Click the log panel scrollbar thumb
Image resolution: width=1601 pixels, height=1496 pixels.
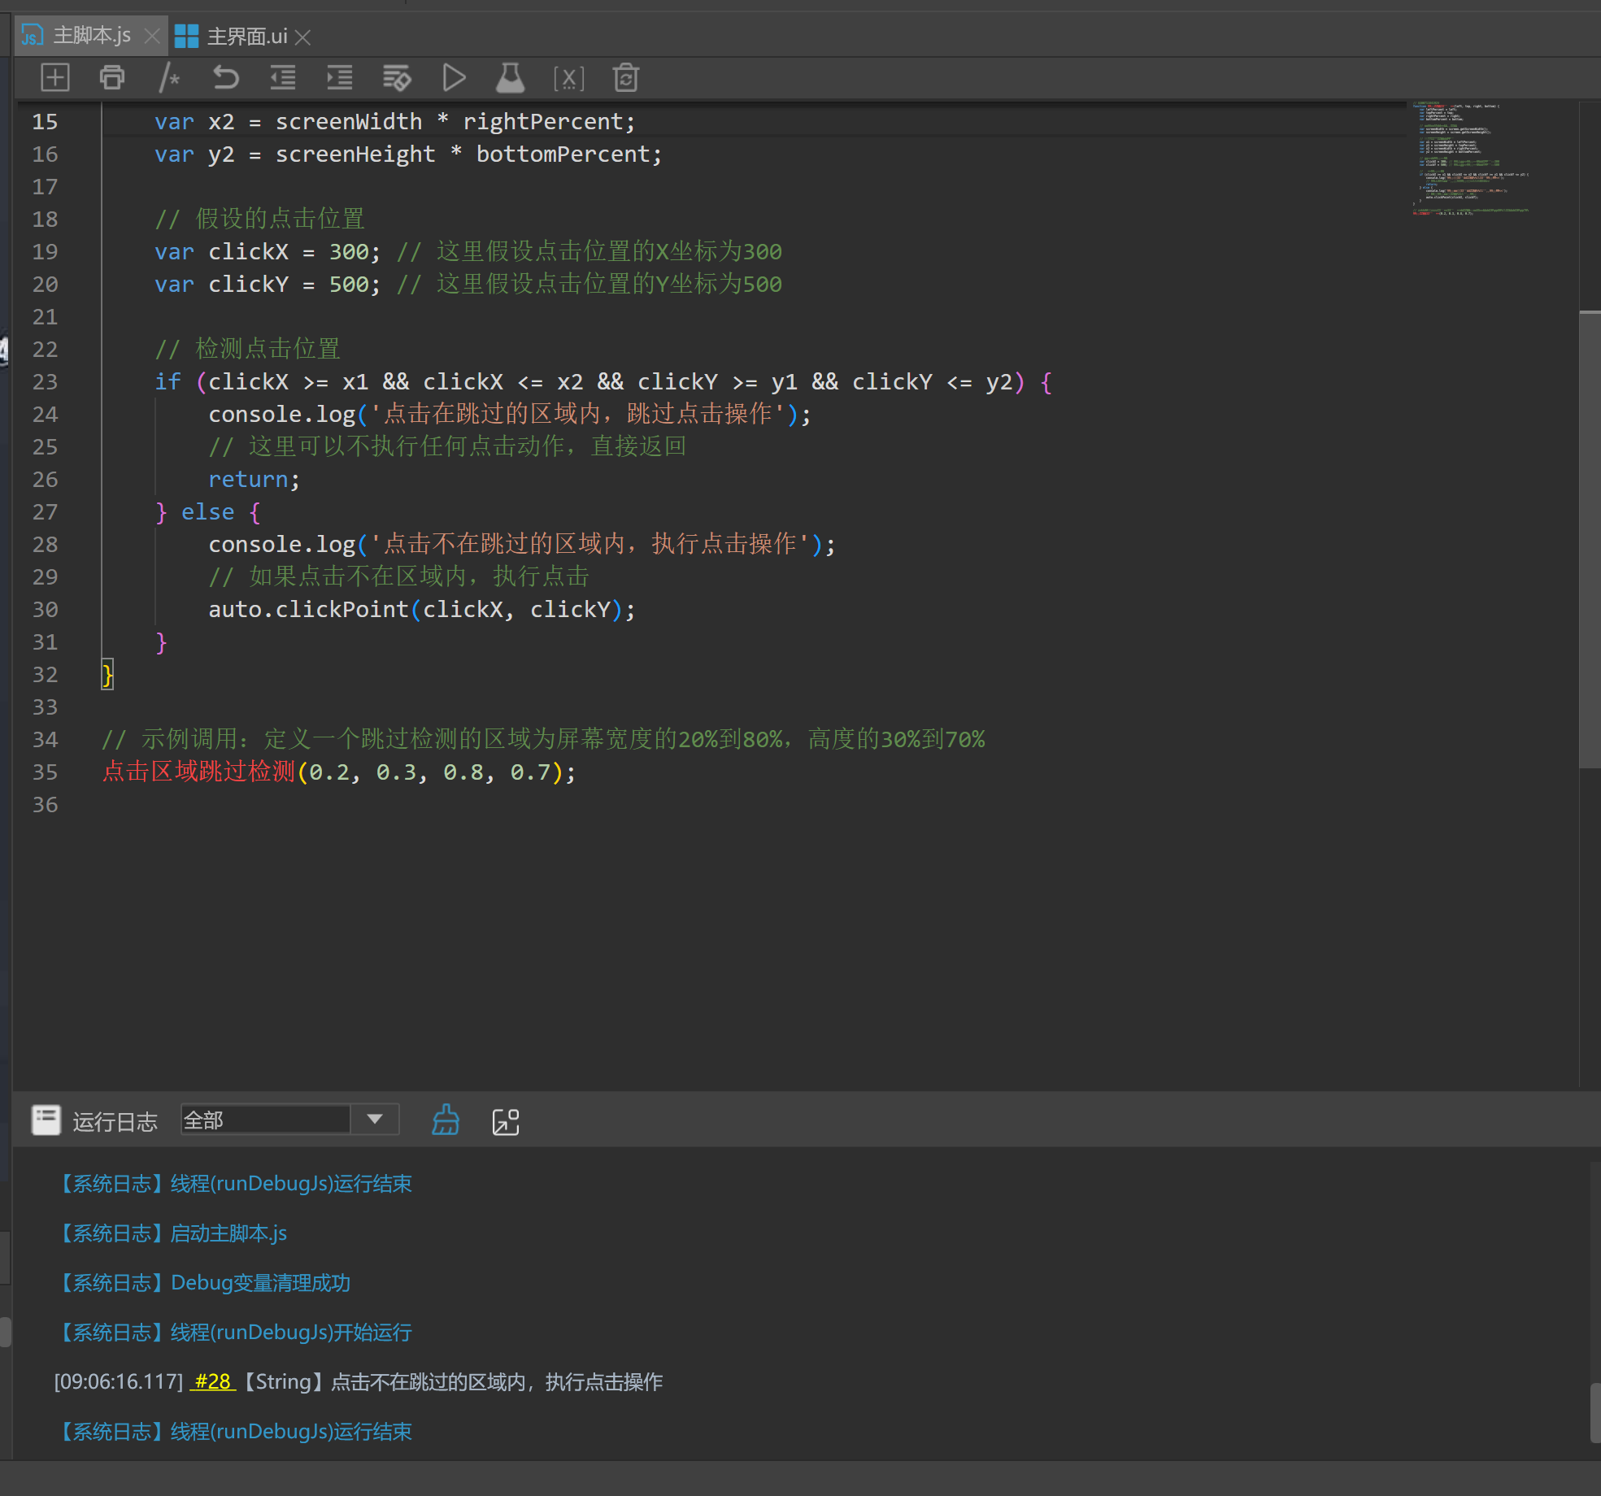coord(1595,1412)
